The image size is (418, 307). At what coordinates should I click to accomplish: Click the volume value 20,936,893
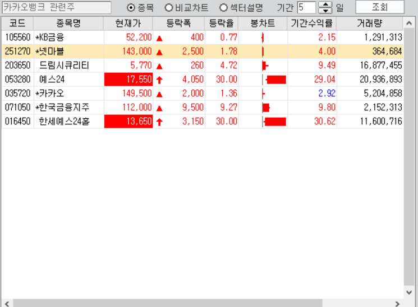point(381,80)
